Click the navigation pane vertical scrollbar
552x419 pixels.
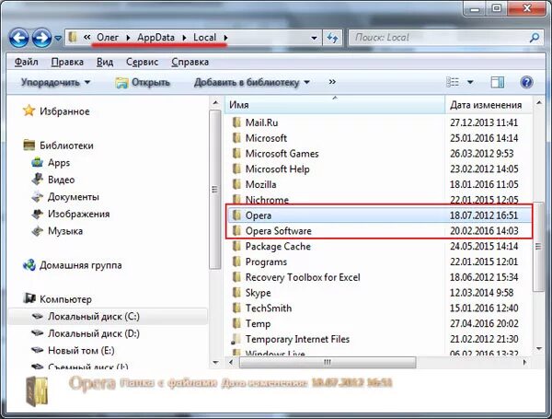pos(215,190)
